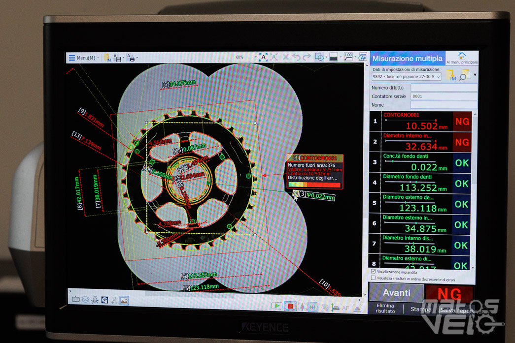Toggle the picture display icon
Image resolution: width=515 pixels, height=343 pixels.
click(x=124, y=300)
